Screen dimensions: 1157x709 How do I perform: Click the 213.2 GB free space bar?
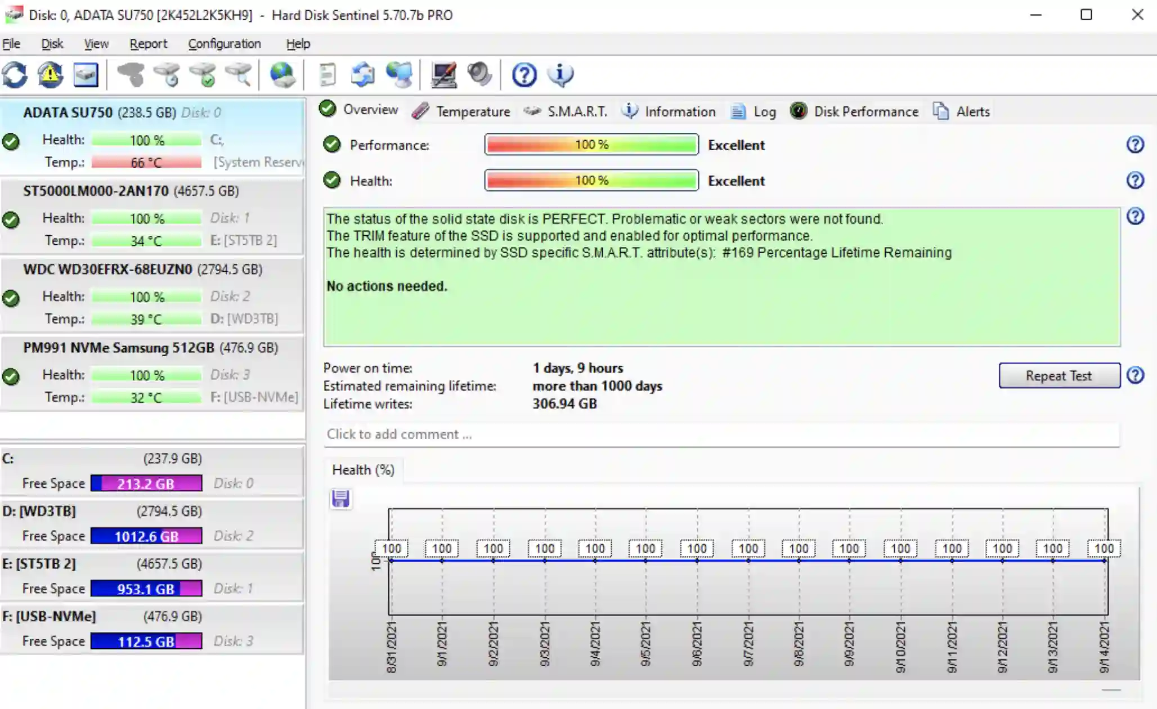tap(146, 483)
